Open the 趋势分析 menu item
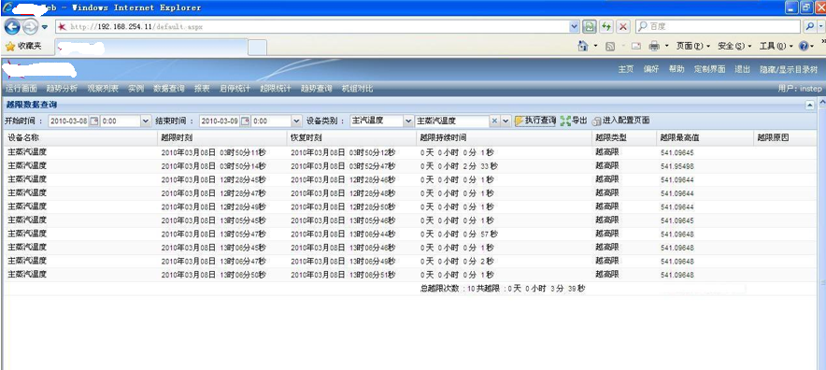Viewport: 826px width, 370px height. point(62,89)
